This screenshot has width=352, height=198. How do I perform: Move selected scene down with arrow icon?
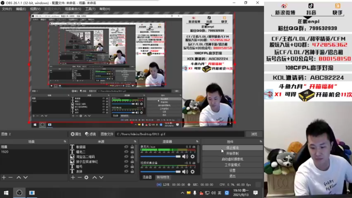click(x=26, y=177)
